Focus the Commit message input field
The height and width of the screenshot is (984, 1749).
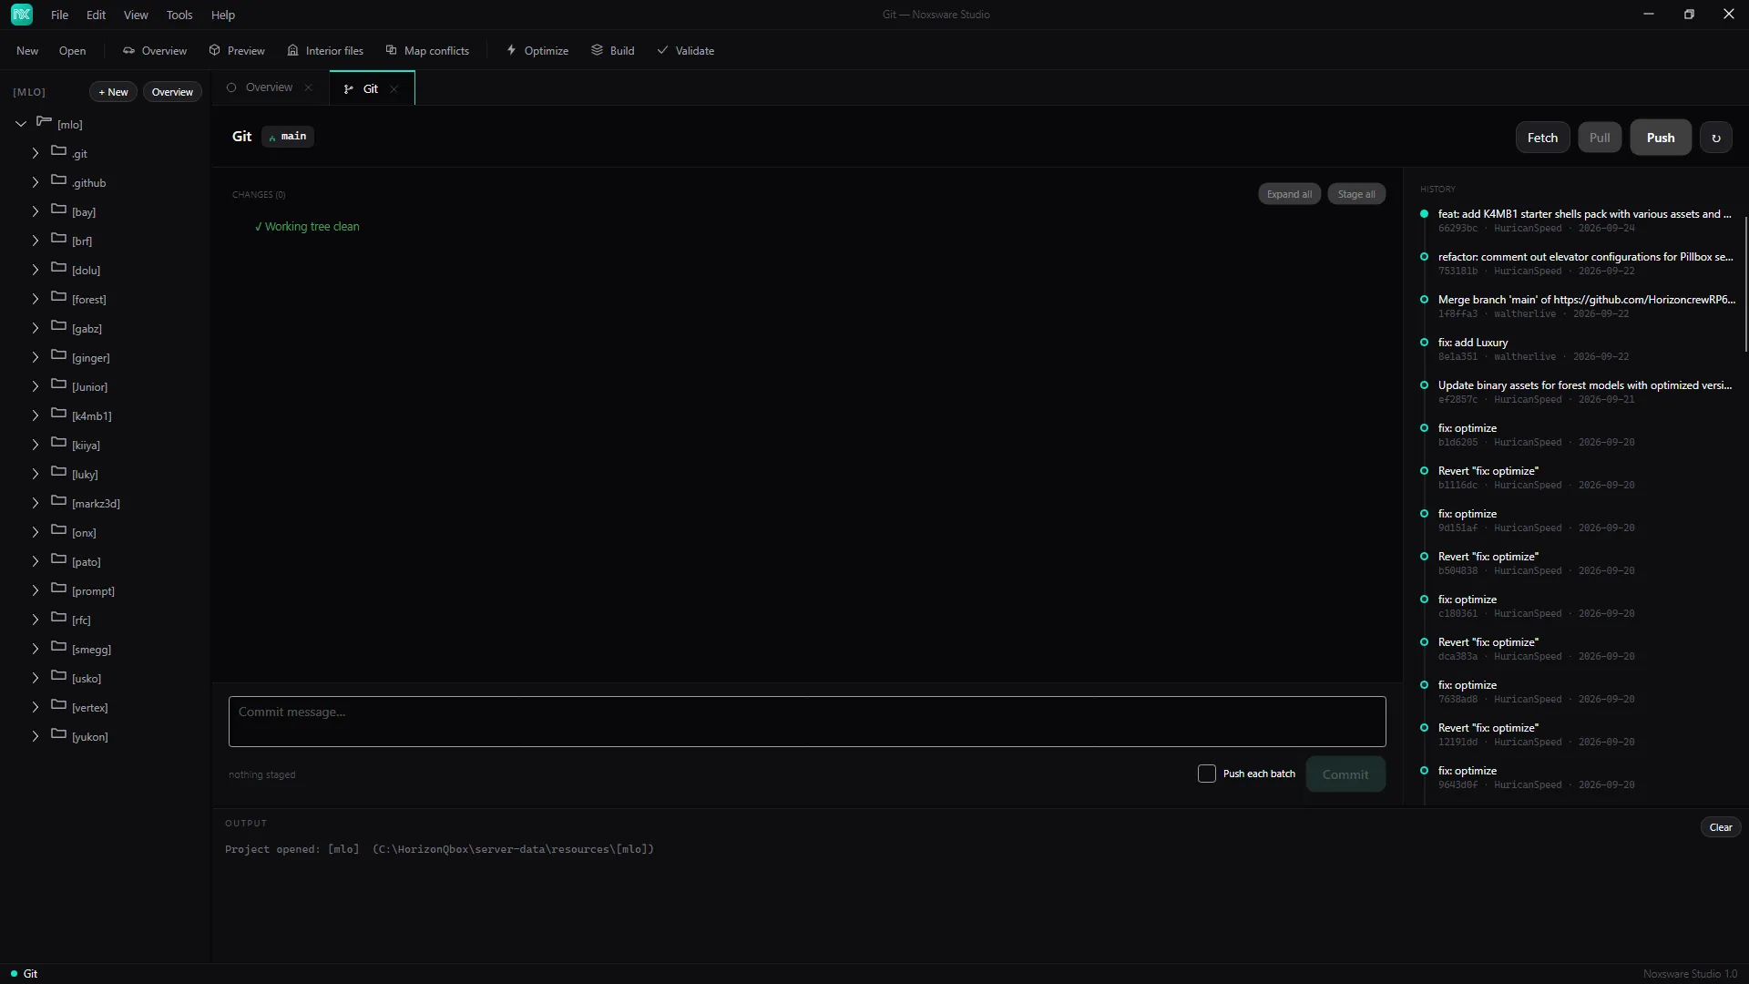[x=807, y=722]
